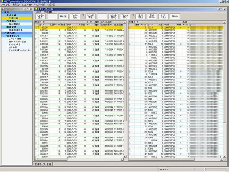Collapse the 104J production order tree node
Viewport: 229px width, 172px height.
click(130, 44)
